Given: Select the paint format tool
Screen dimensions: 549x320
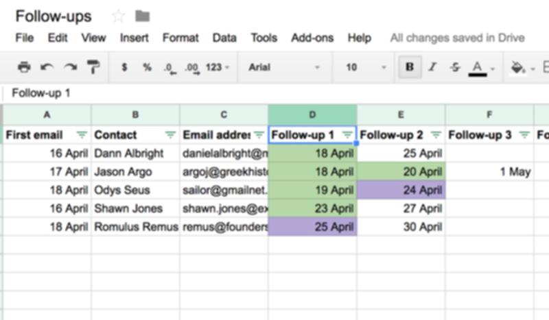Looking at the screenshot, I should click(93, 67).
